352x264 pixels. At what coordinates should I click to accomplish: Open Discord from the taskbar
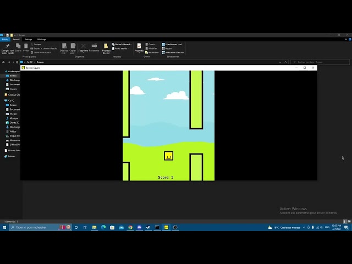pos(139,227)
